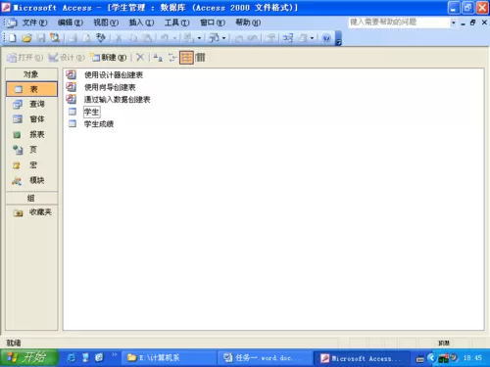This screenshot has width=490, height=367.
Task: Expand hidden Quick Launch chevron
Action: click(114, 354)
